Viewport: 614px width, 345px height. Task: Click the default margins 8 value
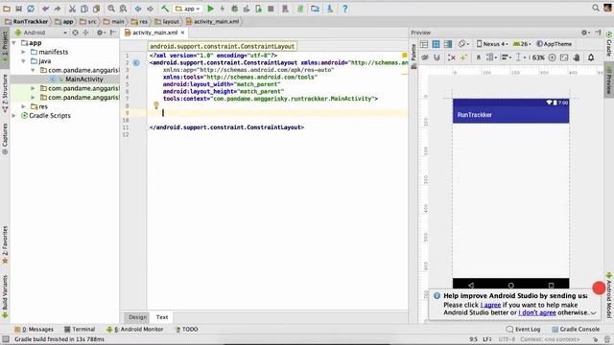pos(478,57)
